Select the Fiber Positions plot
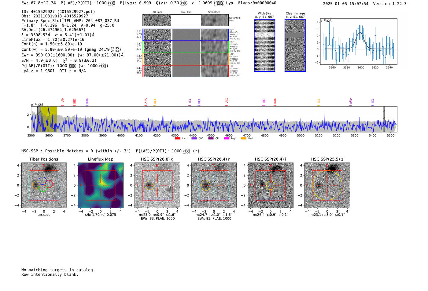The image size is (428, 291). click(x=44, y=185)
